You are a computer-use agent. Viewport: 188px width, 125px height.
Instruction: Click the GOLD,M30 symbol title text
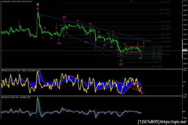pyautogui.click(x=6, y=2)
